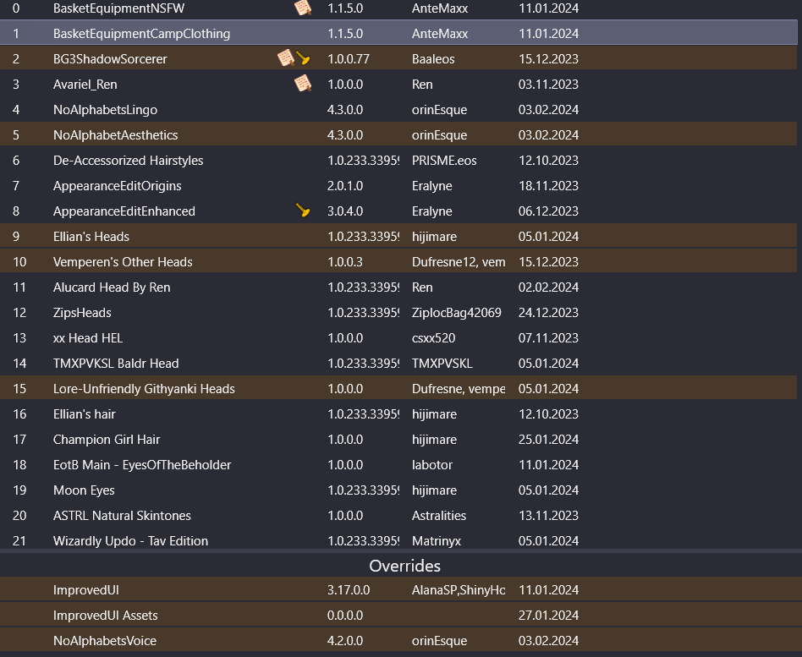The width and height of the screenshot is (802, 657).
Task: Select the TMXPVKSL Baldr Head mod name
Action: point(116,364)
